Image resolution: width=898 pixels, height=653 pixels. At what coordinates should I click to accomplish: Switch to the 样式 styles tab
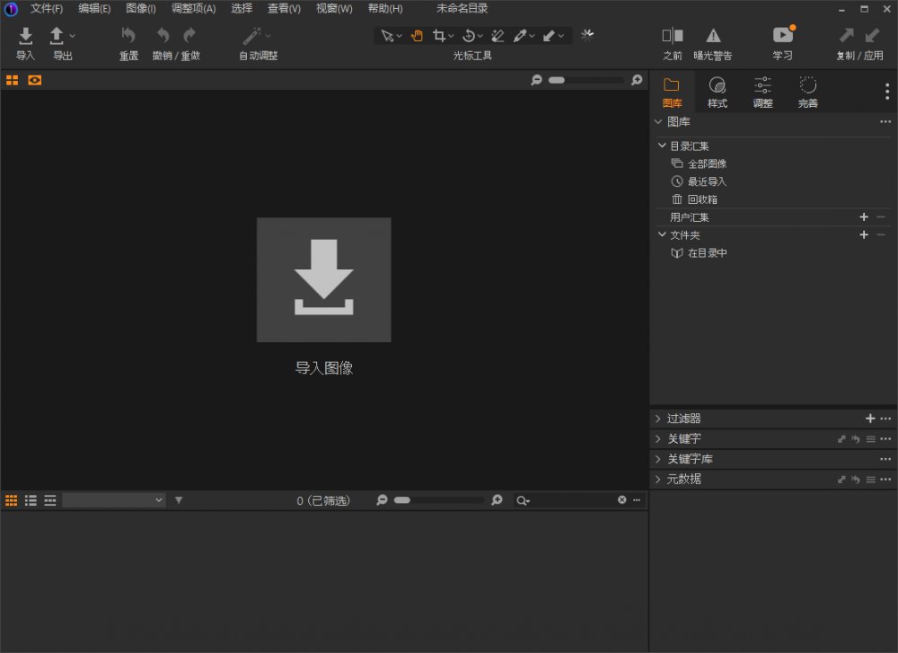coord(717,93)
